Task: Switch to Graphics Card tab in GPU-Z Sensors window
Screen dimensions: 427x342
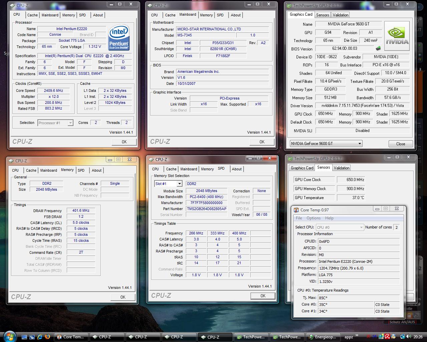Action: [302, 168]
